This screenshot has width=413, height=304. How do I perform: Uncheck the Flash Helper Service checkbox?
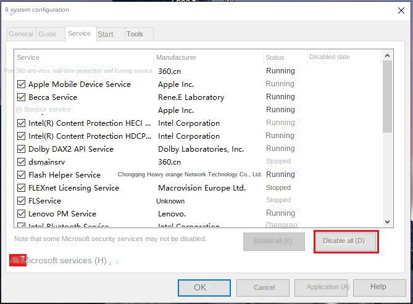(21, 175)
